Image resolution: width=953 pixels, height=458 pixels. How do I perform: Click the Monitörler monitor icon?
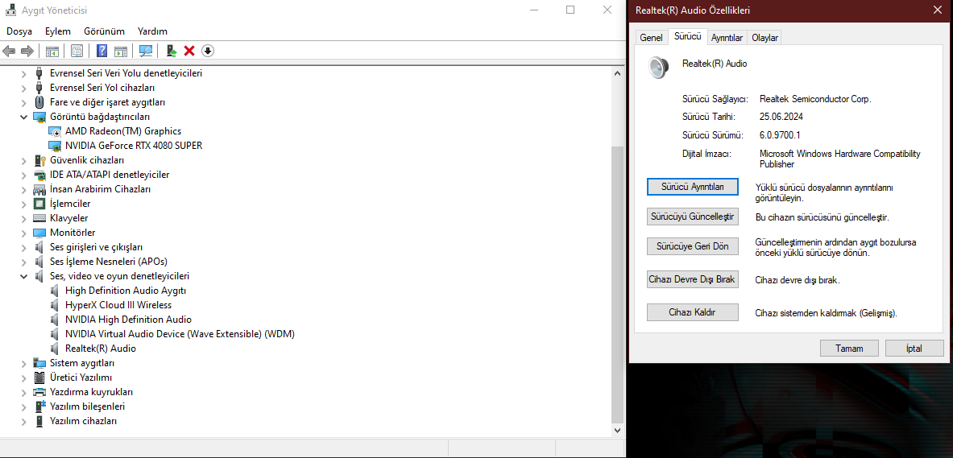click(x=39, y=233)
